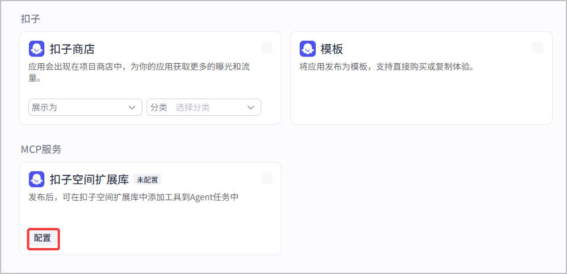The image size is (567, 274).
Task: Click the 扣子商店 title text
Action: point(72,49)
